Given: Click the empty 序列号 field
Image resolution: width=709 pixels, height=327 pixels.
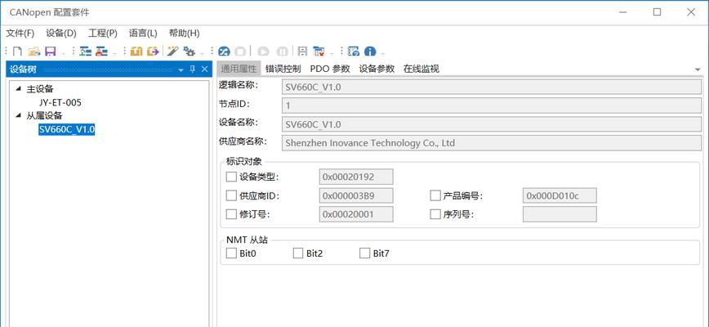Looking at the screenshot, I should tap(560, 214).
